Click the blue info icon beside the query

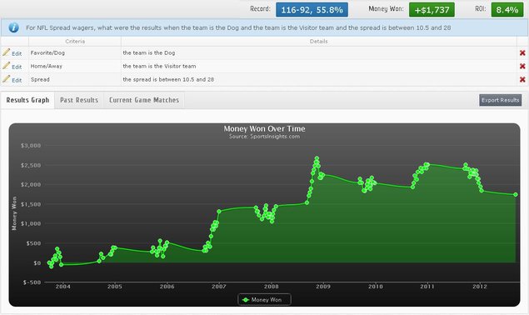14,27
